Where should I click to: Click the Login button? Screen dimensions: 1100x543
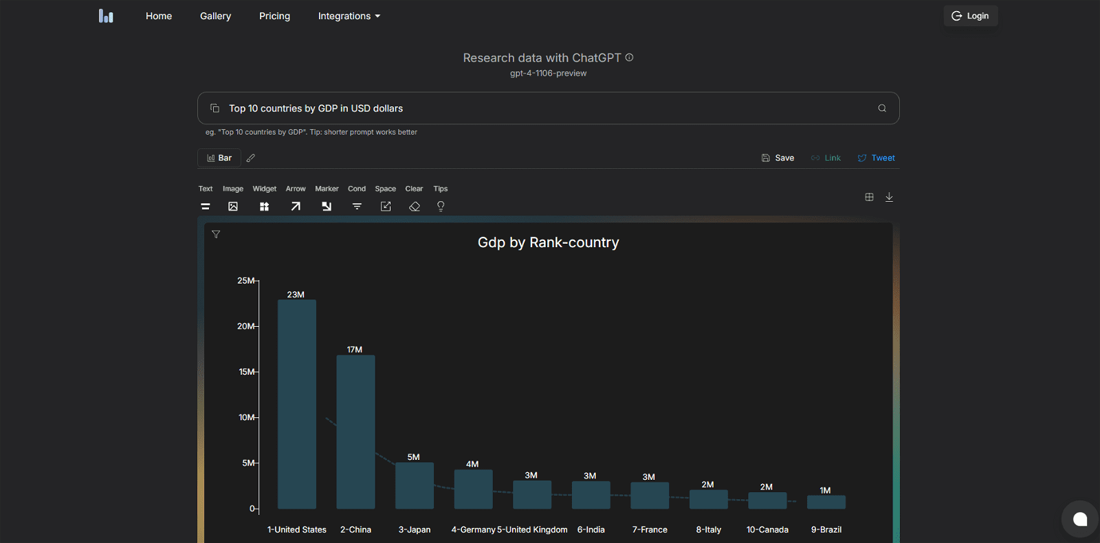pos(970,16)
